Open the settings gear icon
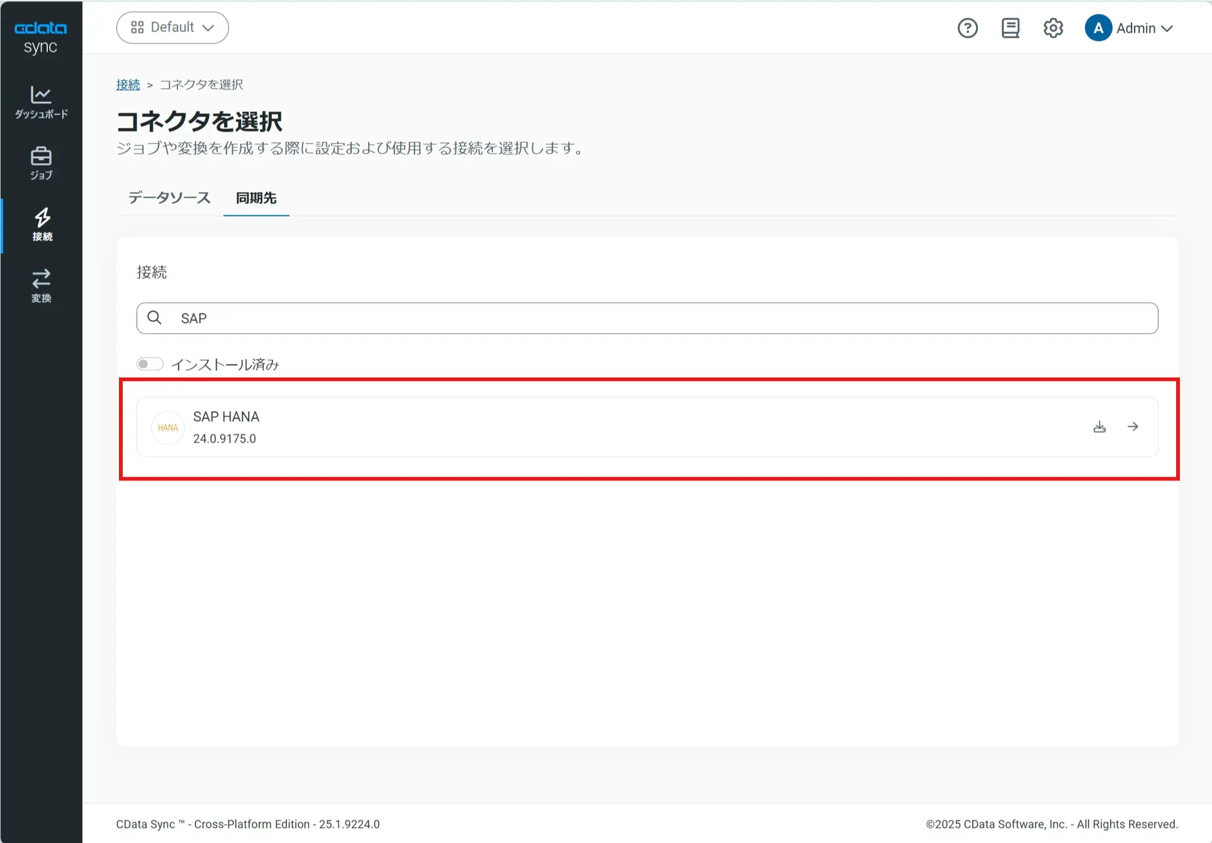Screen dimensions: 1212x843 [x=1053, y=28]
